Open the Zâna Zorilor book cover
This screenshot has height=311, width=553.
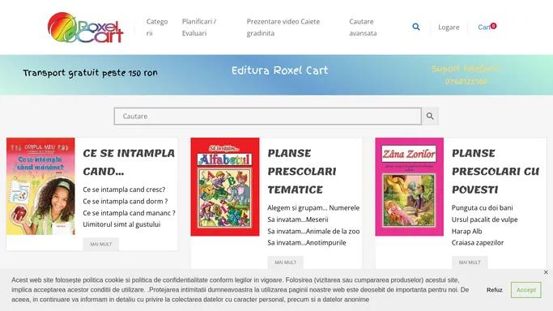tap(409, 186)
